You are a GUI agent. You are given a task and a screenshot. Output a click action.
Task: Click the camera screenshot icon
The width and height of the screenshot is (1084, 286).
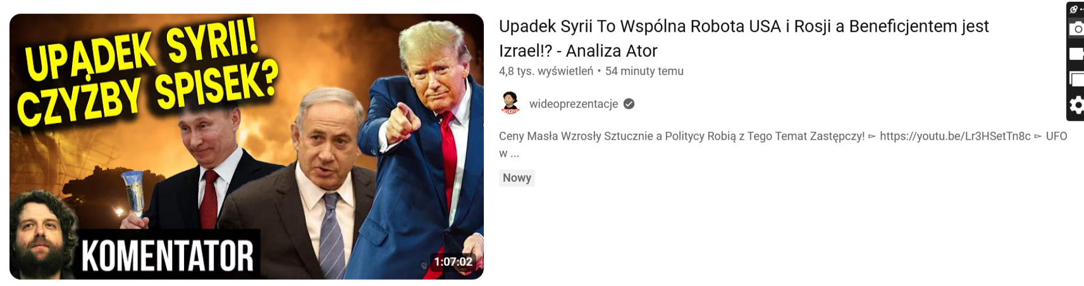1076,28
